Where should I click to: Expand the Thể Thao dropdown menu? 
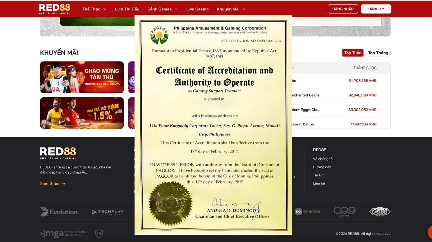[x=94, y=9]
